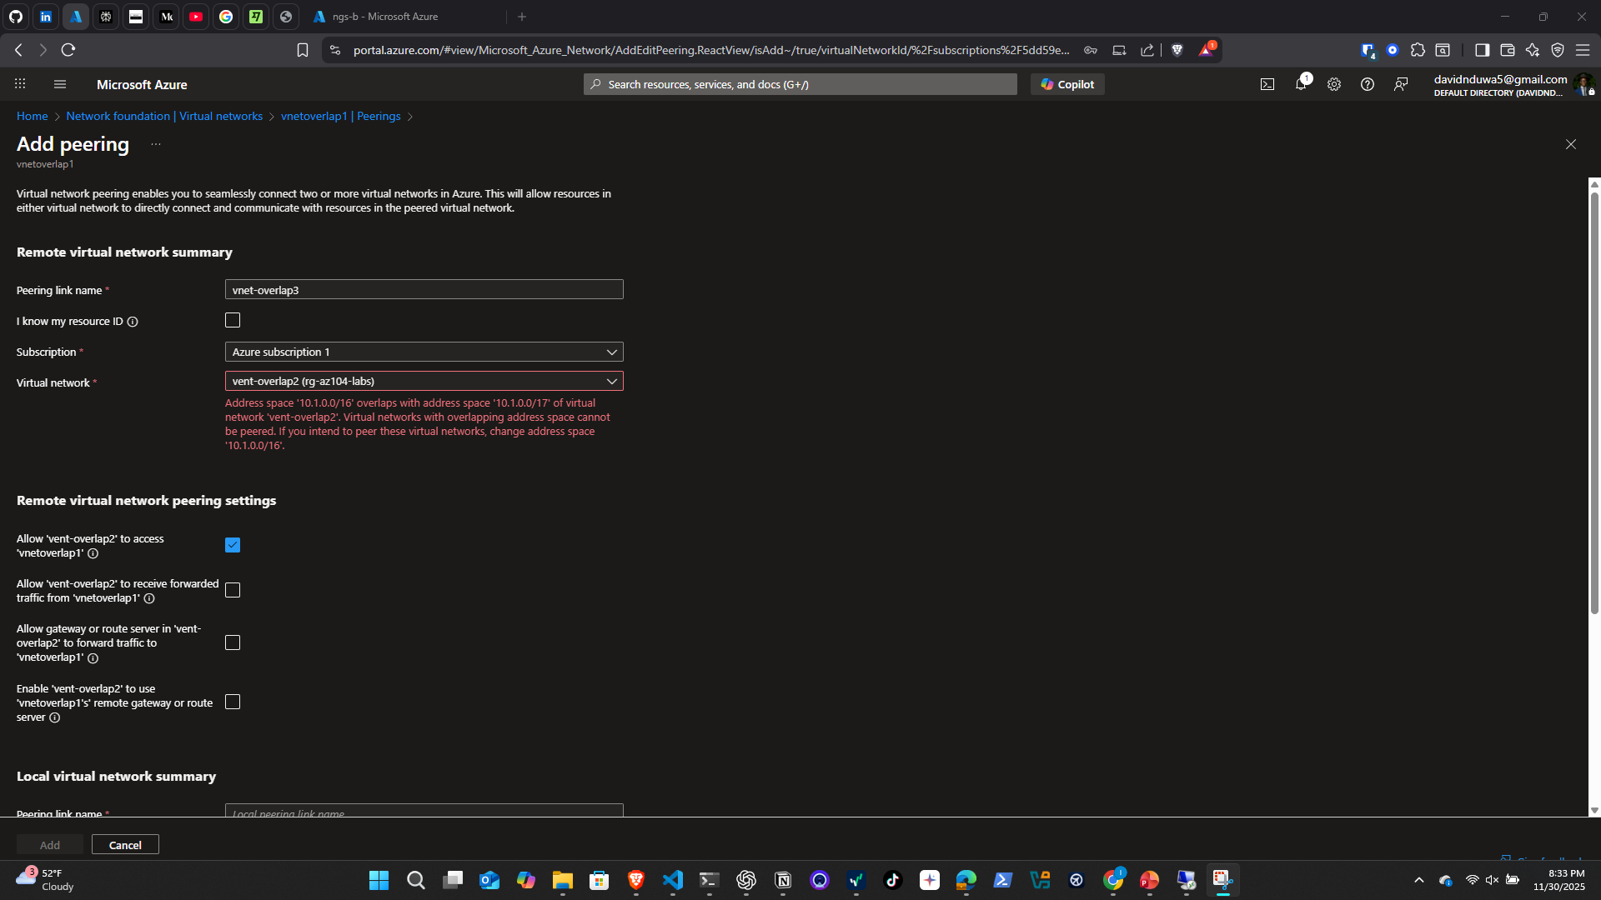
Task: Open Visual Studio Code from taskbar
Action: click(x=673, y=880)
